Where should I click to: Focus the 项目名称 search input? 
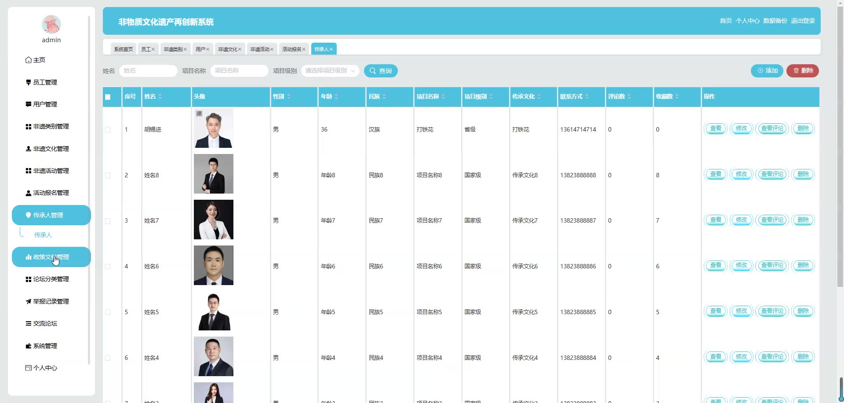point(239,71)
